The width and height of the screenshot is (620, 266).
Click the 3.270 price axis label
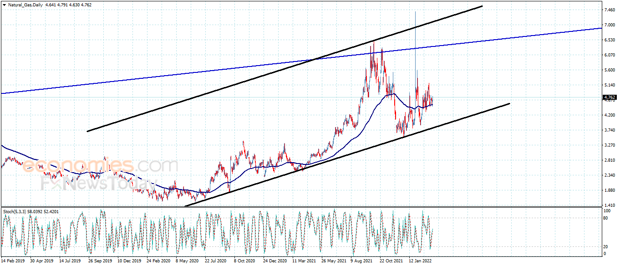pyautogui.click(x=610, y=145)
